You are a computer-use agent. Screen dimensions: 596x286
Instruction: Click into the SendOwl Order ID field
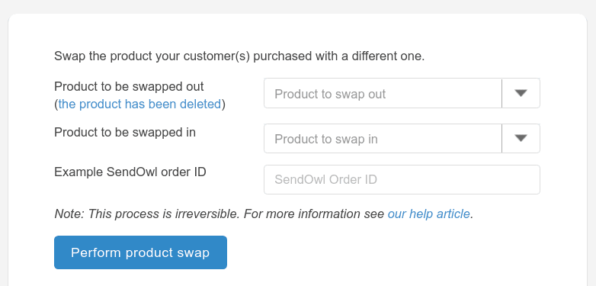coord(402,179)
